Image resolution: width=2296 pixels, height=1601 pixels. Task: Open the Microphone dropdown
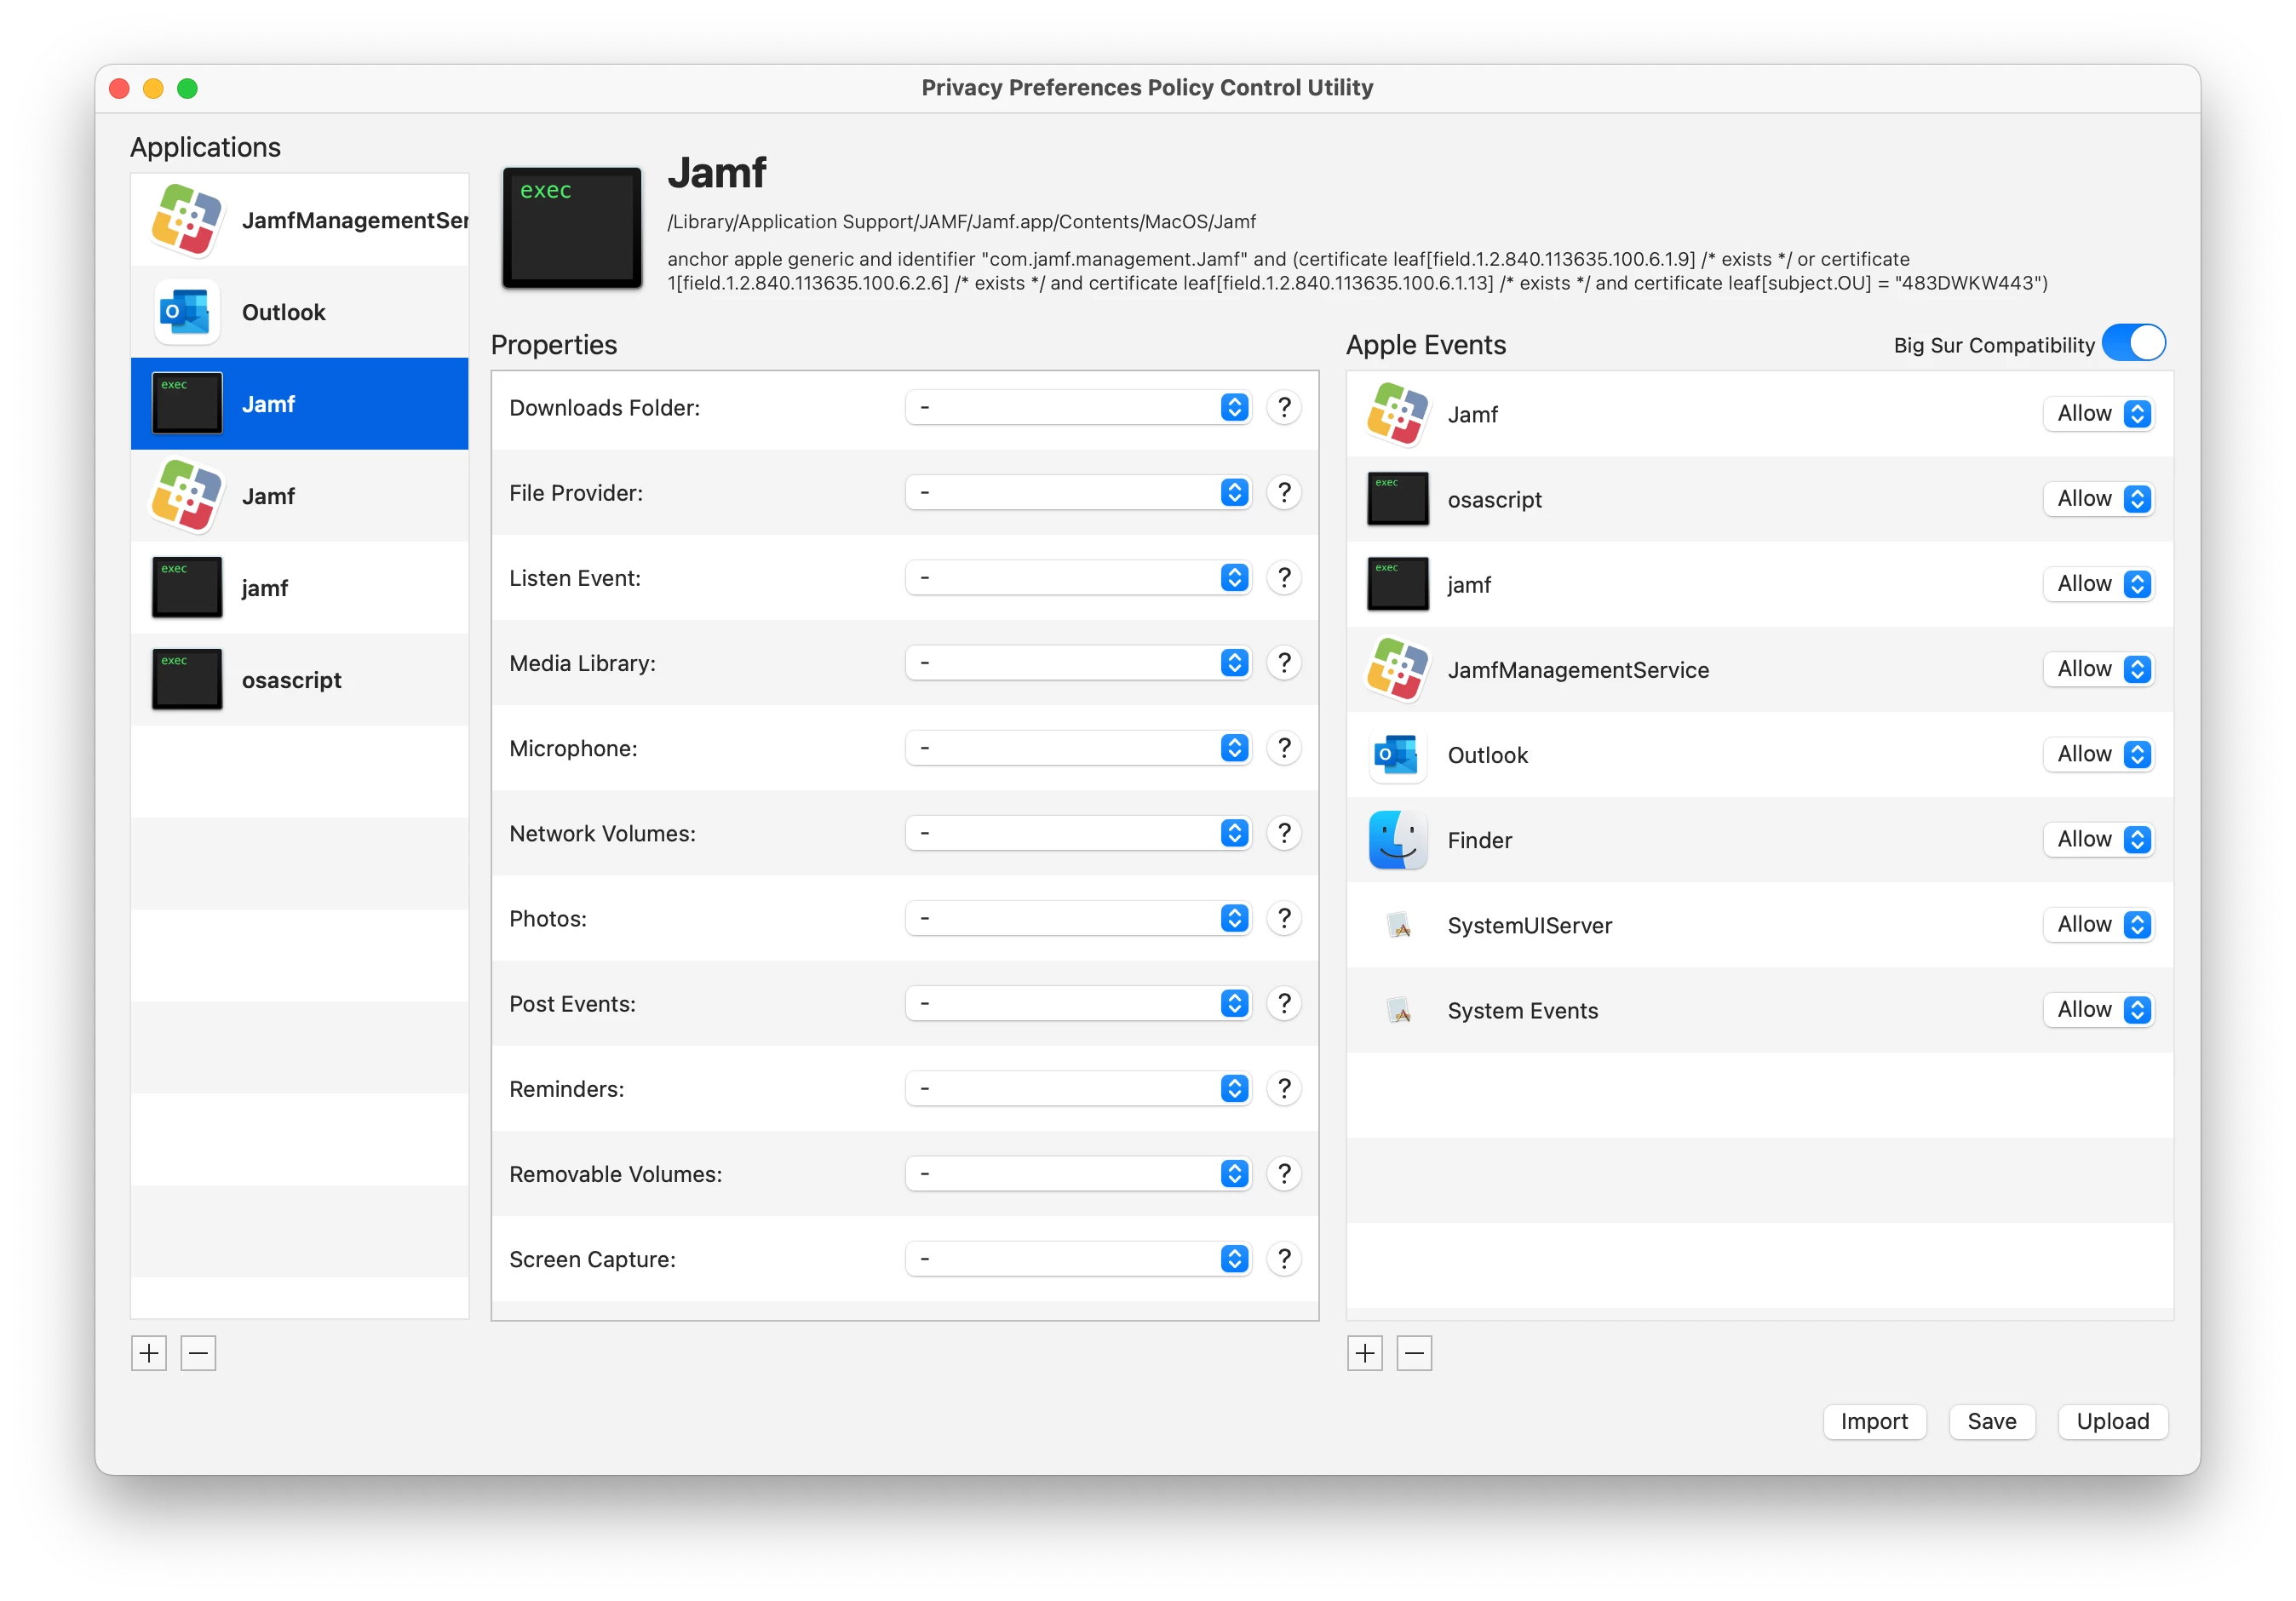coord(1078,748)
